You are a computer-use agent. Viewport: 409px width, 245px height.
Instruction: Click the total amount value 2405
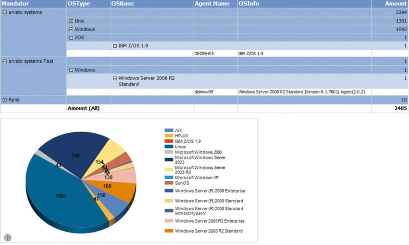(x=401, y=109)
